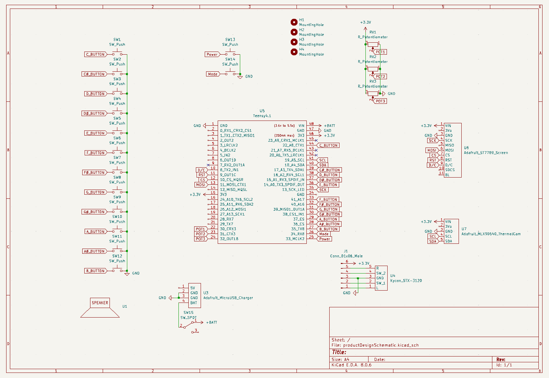Click the Teensy4.1 component name text
549x378 pixels.
point(262,116)
